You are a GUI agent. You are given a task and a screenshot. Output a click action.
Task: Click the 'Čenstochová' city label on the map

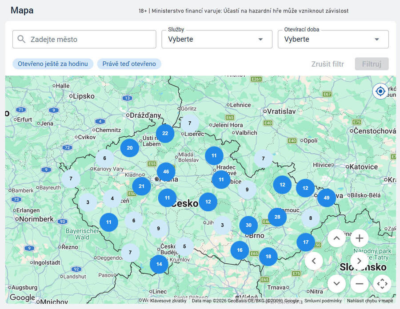pos(375,131)
